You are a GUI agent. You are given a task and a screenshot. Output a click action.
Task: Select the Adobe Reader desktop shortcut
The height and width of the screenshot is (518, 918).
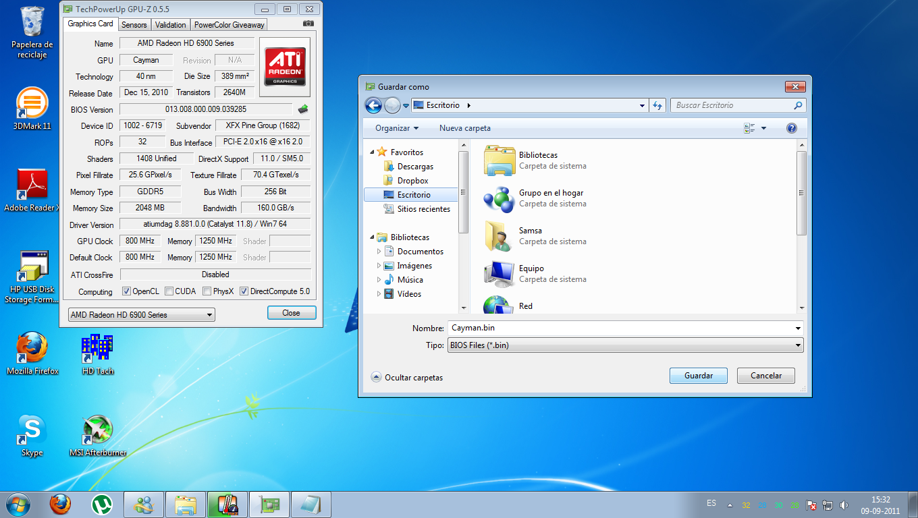tap(32, 190)
